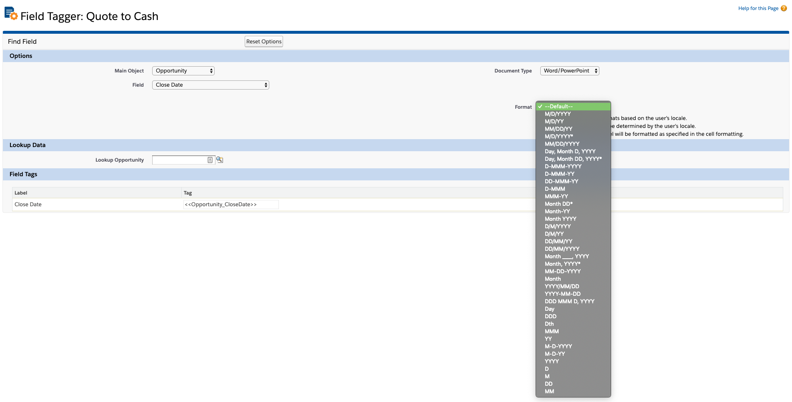Pick MM-DD-YYYY format

(573, 272)
